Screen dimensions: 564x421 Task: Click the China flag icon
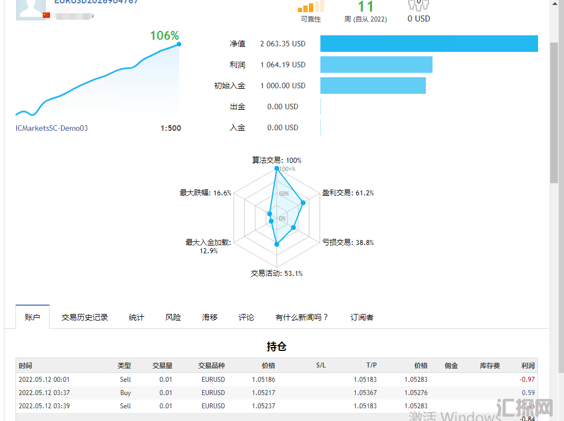pos(46,15)
